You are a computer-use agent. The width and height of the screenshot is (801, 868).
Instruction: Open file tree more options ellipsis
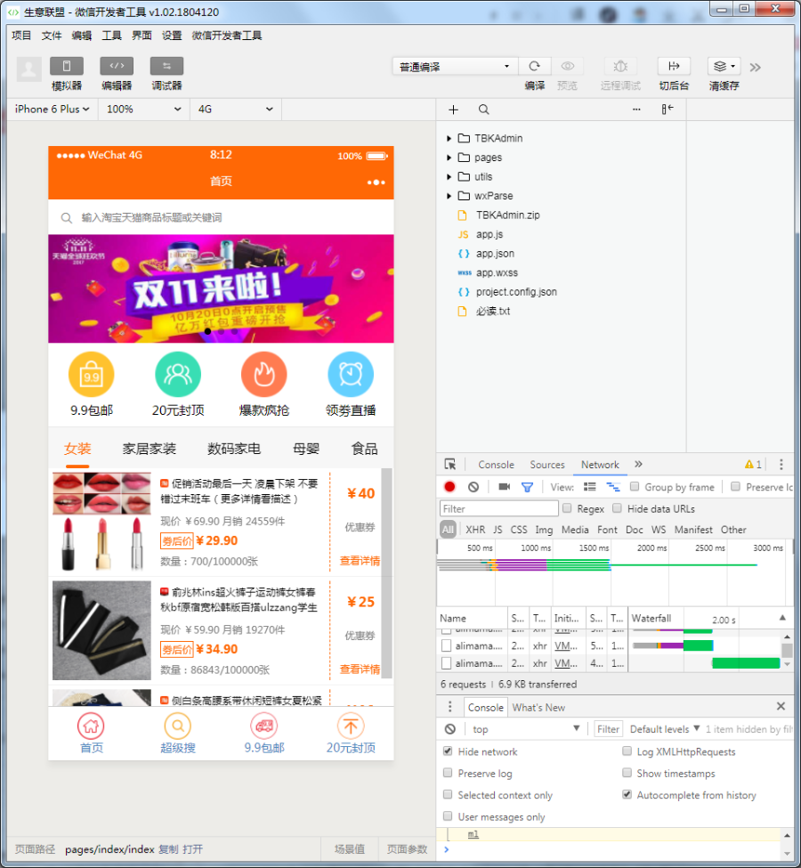pyautogui.click(x=636, y=110)
